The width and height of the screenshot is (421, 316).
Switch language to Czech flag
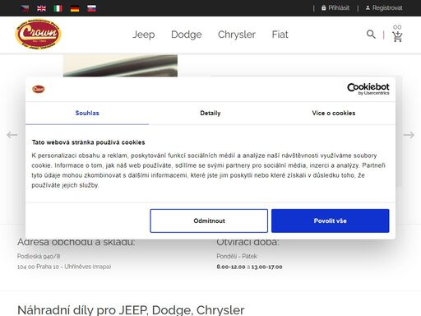[x=25, y=8]
